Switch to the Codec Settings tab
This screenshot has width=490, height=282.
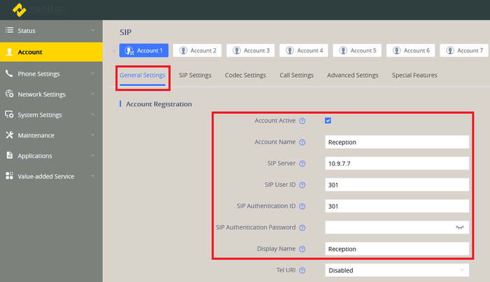click(x=245, y=75)
